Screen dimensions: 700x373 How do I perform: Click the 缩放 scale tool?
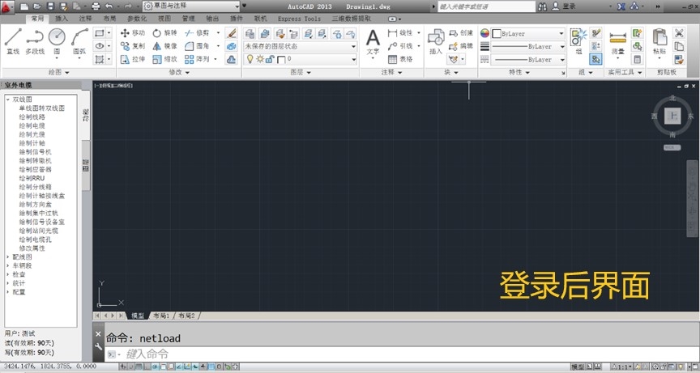[164, 59]
